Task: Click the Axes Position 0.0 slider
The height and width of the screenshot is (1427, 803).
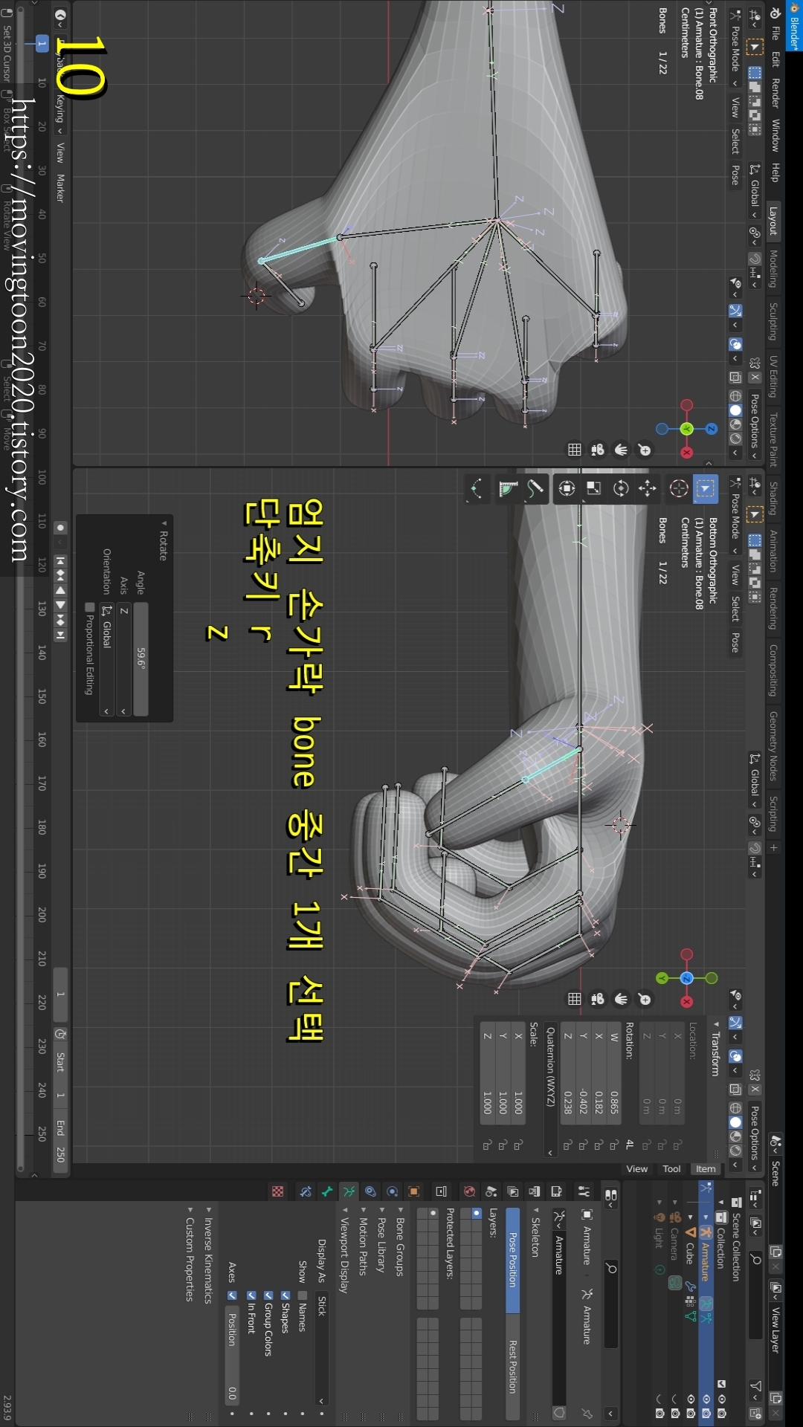Action: click(x=232, y=1356)
